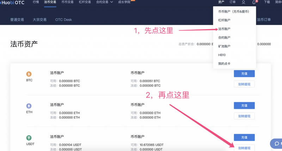282x151 pixels.
Task: Click 充值 button for BTC
Action: (x=244, y=74)
